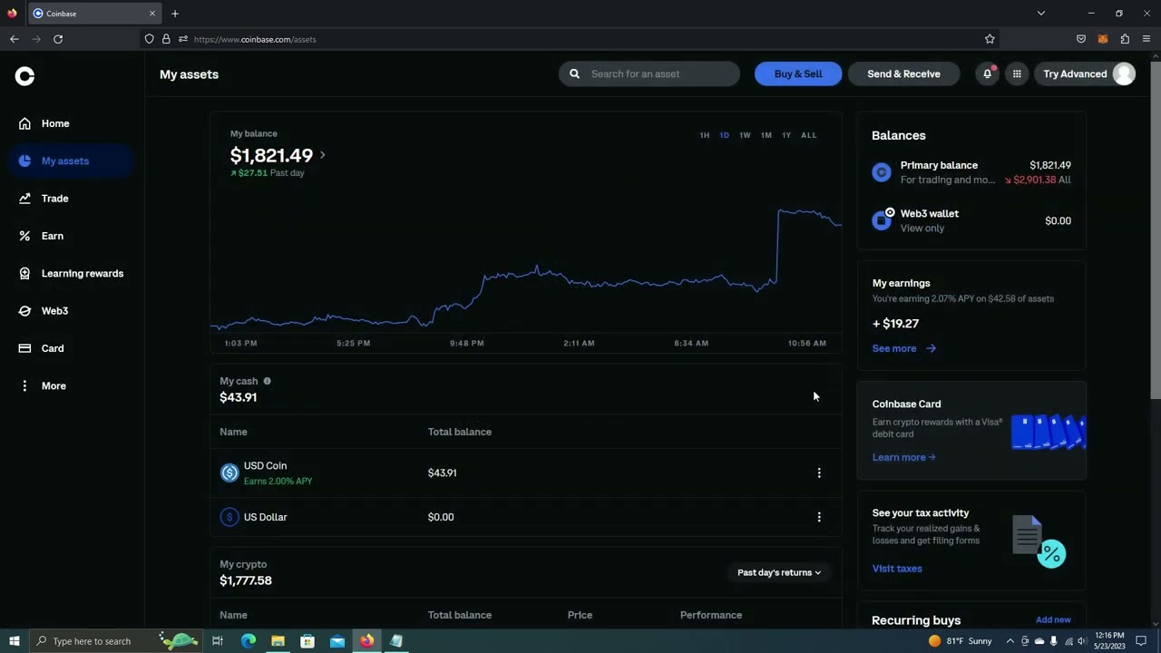
Task: Click the tax document percent icon
Action: [1039, 541]
